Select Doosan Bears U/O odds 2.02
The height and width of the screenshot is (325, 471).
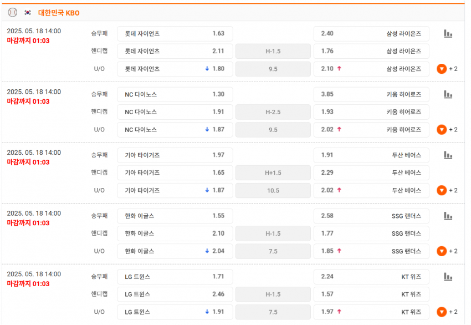[371, 190]
